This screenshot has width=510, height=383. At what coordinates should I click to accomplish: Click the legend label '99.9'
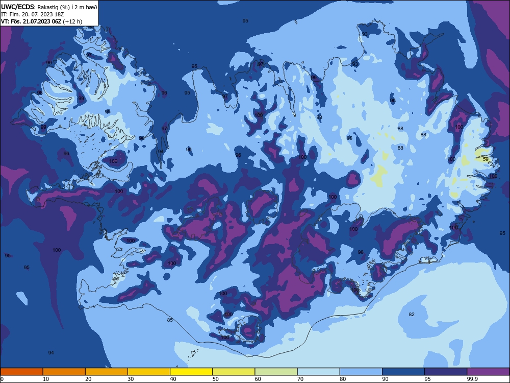[x=472, y=379]
